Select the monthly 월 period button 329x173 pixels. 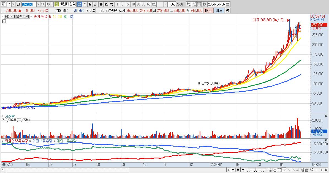[x=90, y=4]
